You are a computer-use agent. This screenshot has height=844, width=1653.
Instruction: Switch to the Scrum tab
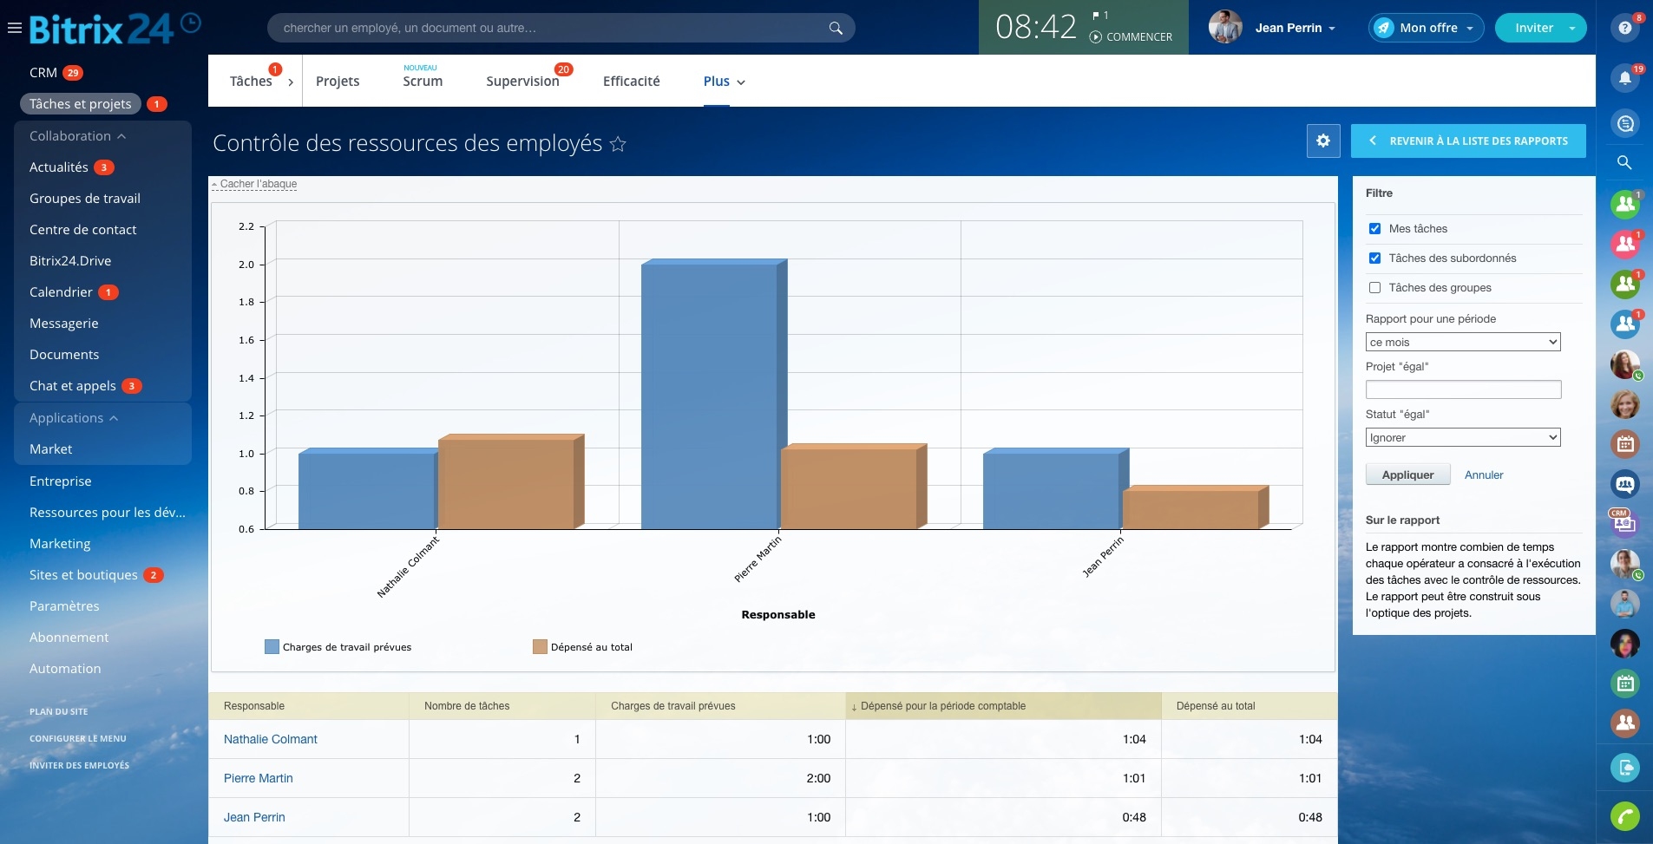tap(423, 81)
